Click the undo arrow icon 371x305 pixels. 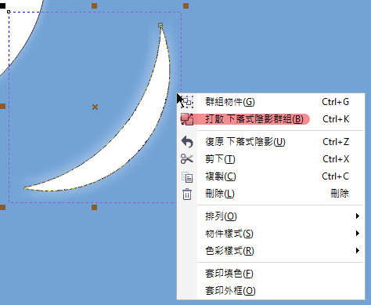click(x=187, y=142)
